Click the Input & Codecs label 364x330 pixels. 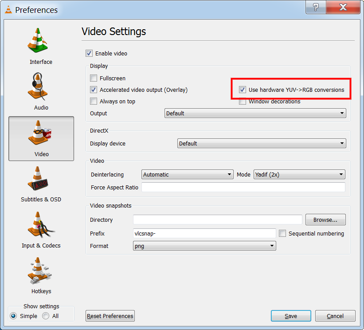pos(41,245)
